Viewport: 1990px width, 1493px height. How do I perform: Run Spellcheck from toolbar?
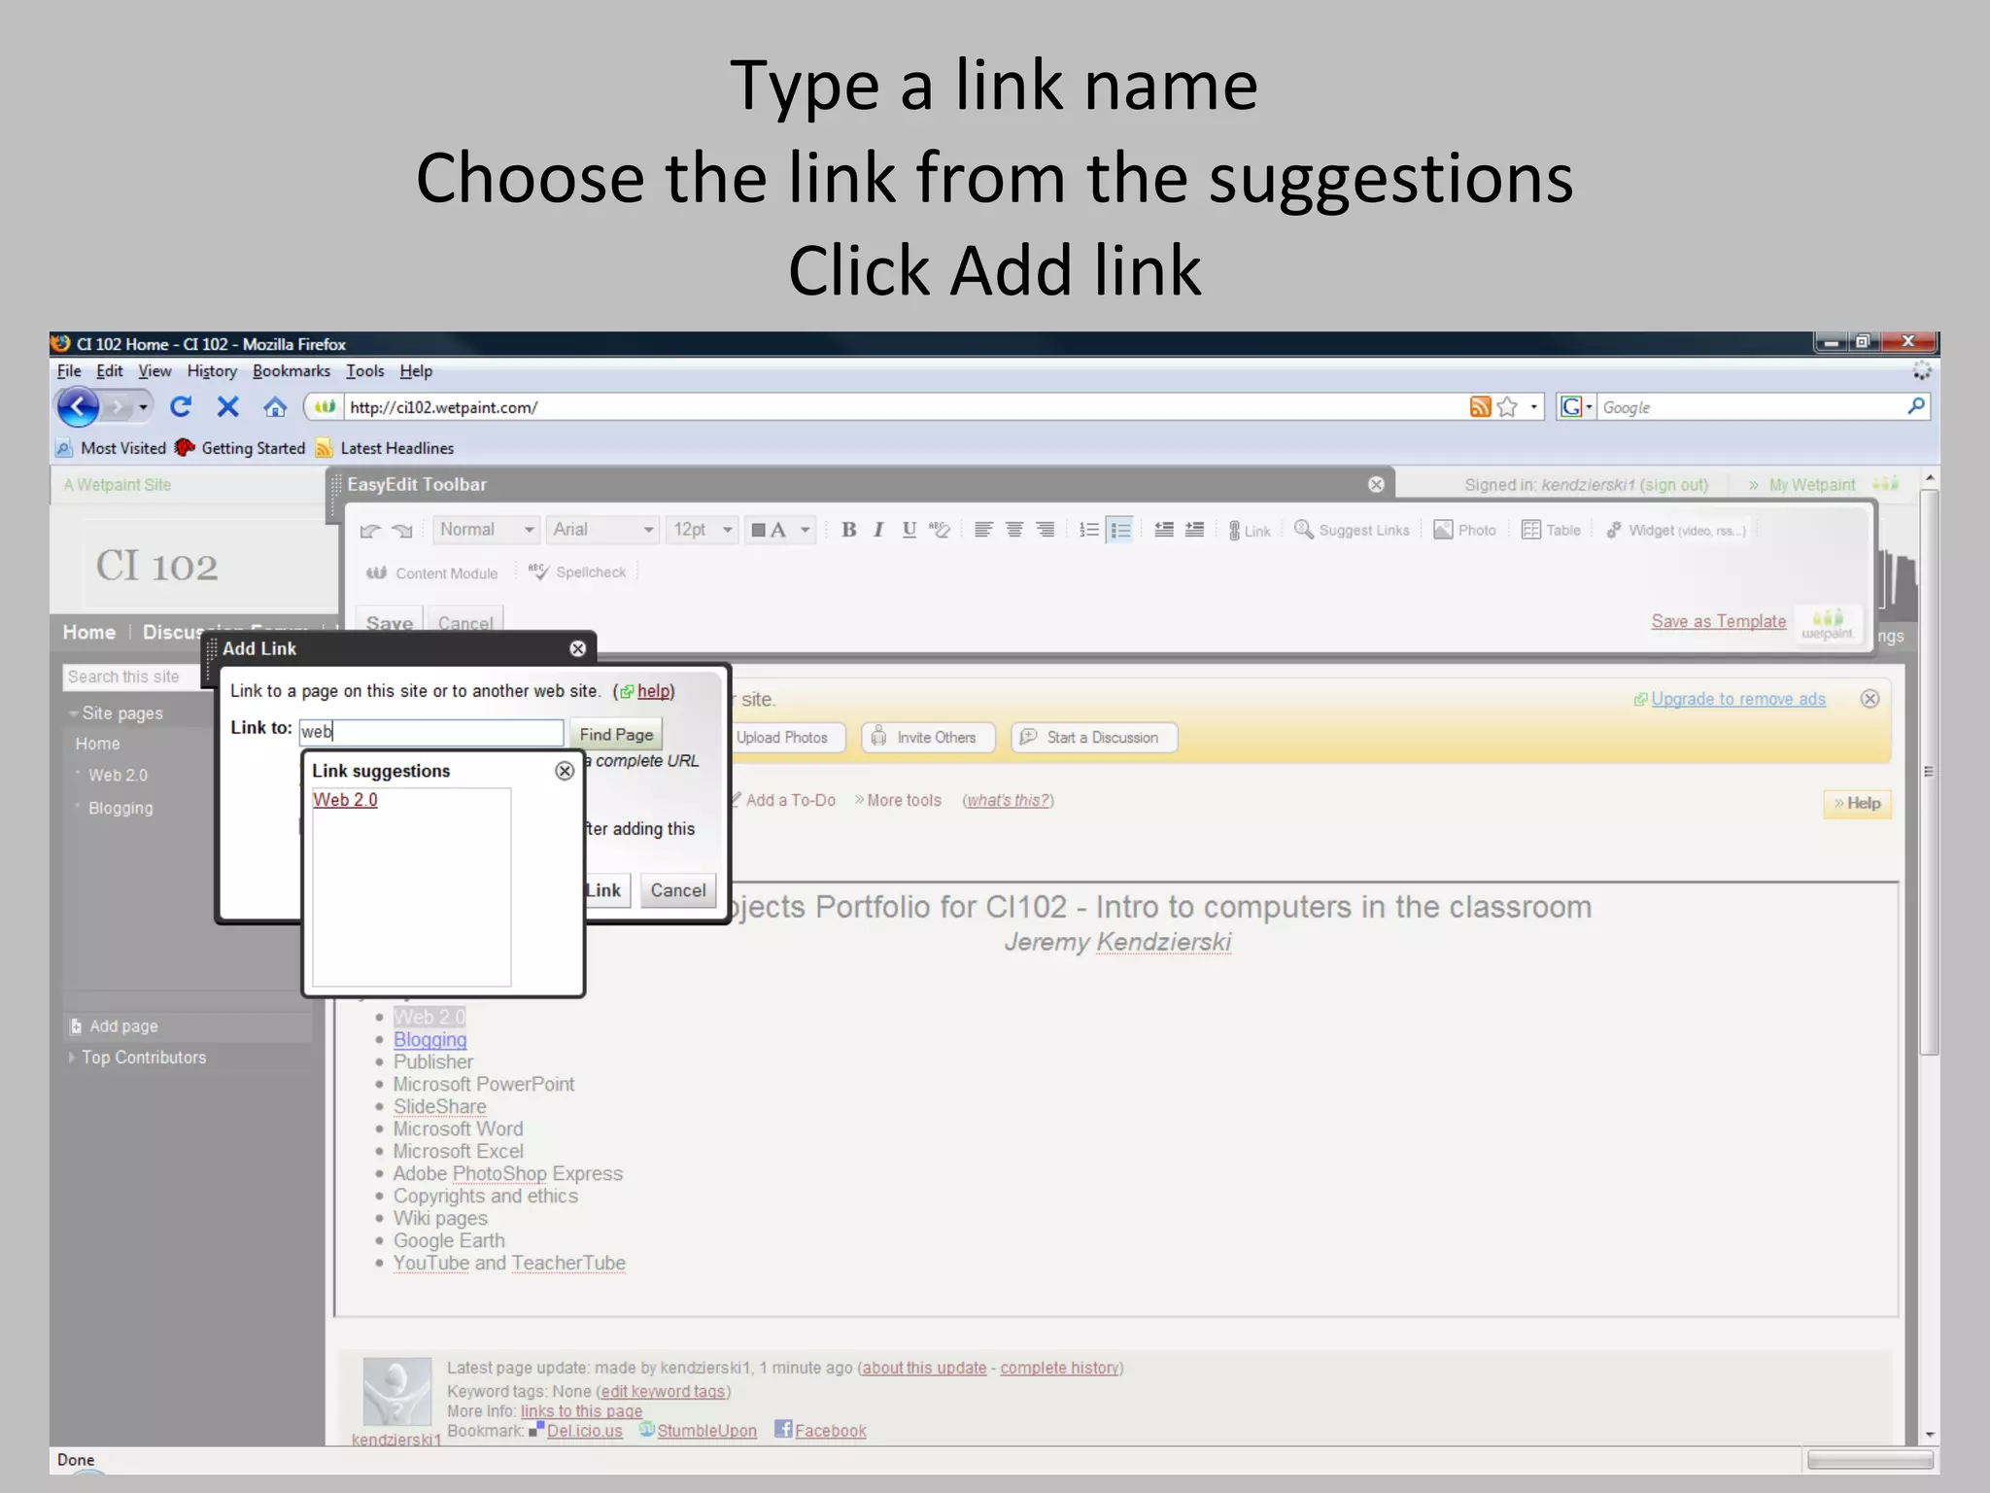[x=577, y=572]
